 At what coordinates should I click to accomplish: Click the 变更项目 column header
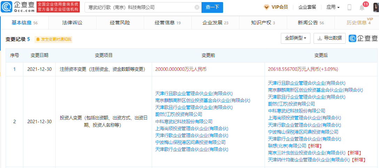point(104,56)
